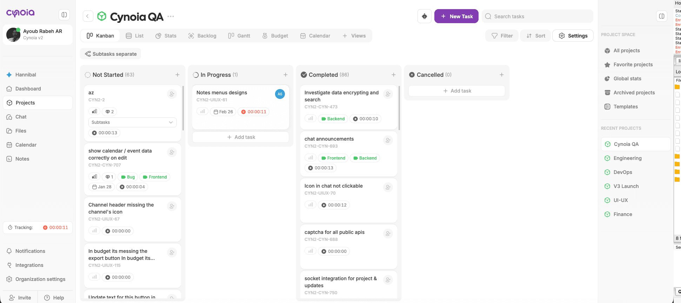Add a task to Cancelled column

coord(502,75)
